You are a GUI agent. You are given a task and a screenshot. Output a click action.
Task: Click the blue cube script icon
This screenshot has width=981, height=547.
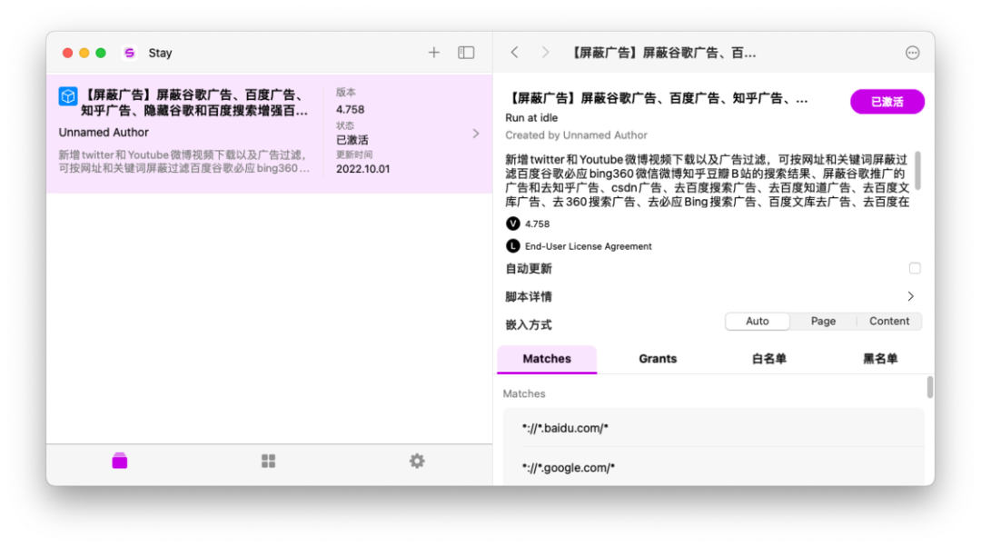(x=67, y=95)
